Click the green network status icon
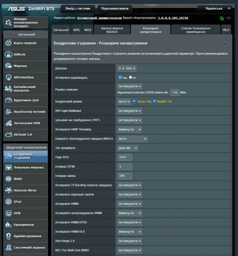Viewport: 238px width, 256px height. point(222,18)
